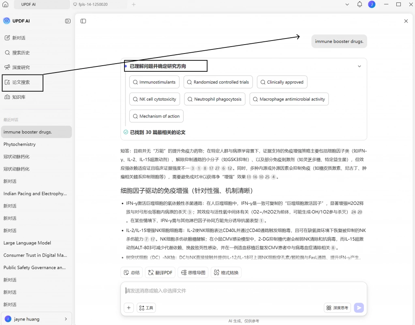
Task: Toggle Deep thinking (深度思考) mode
Action: coord(337,308)
